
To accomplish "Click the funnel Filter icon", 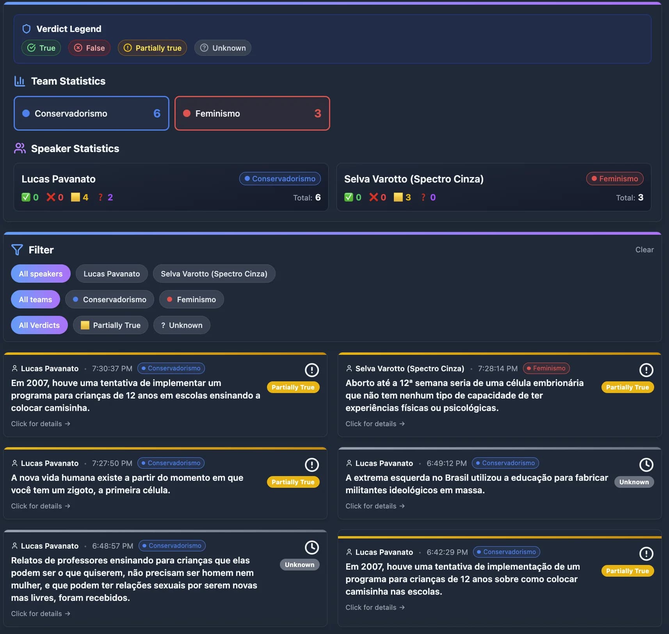I will point(17,250).
